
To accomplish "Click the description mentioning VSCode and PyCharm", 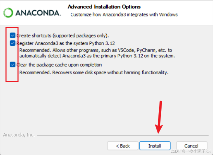I will 96,50.
